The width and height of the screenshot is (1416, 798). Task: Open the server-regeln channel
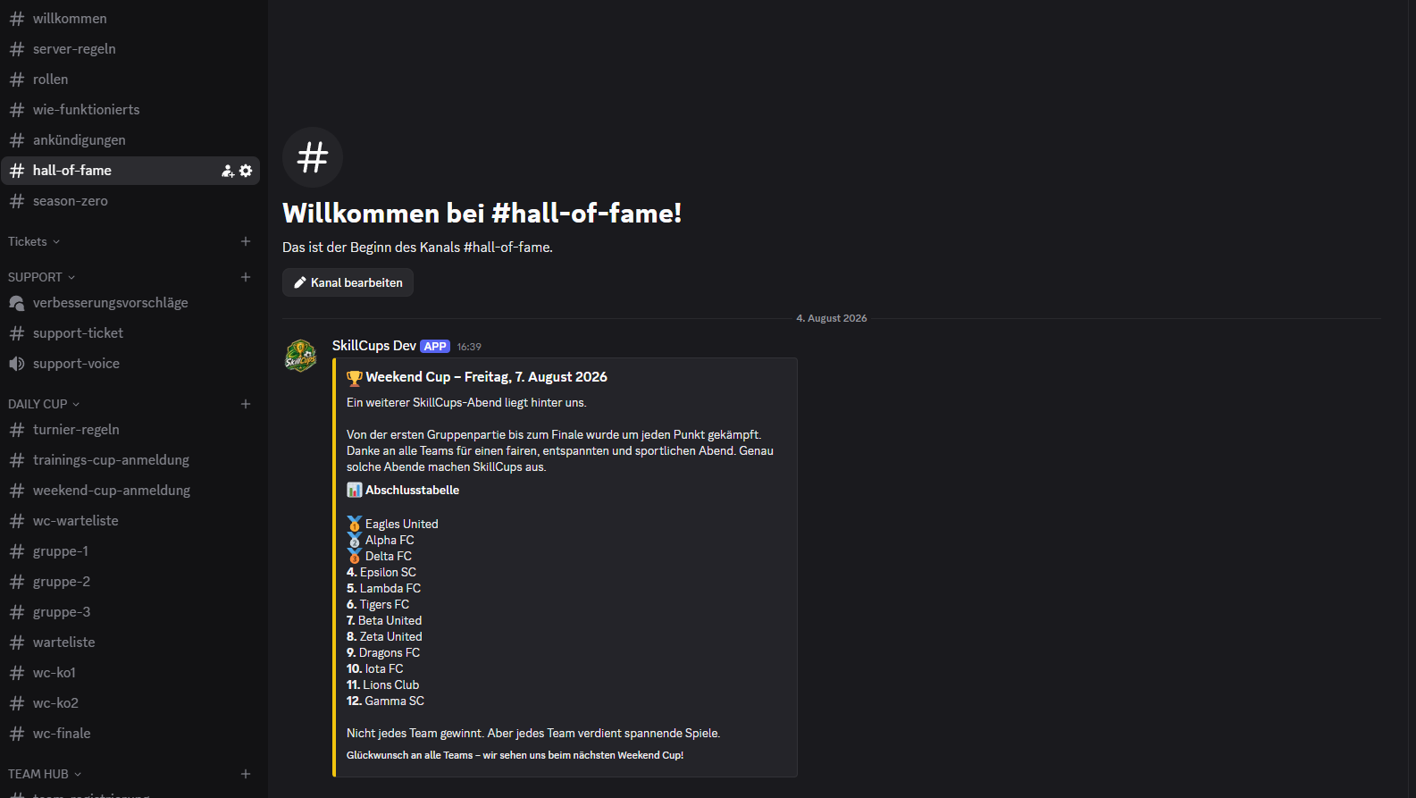pyautogui.click(x=130, y=49)
